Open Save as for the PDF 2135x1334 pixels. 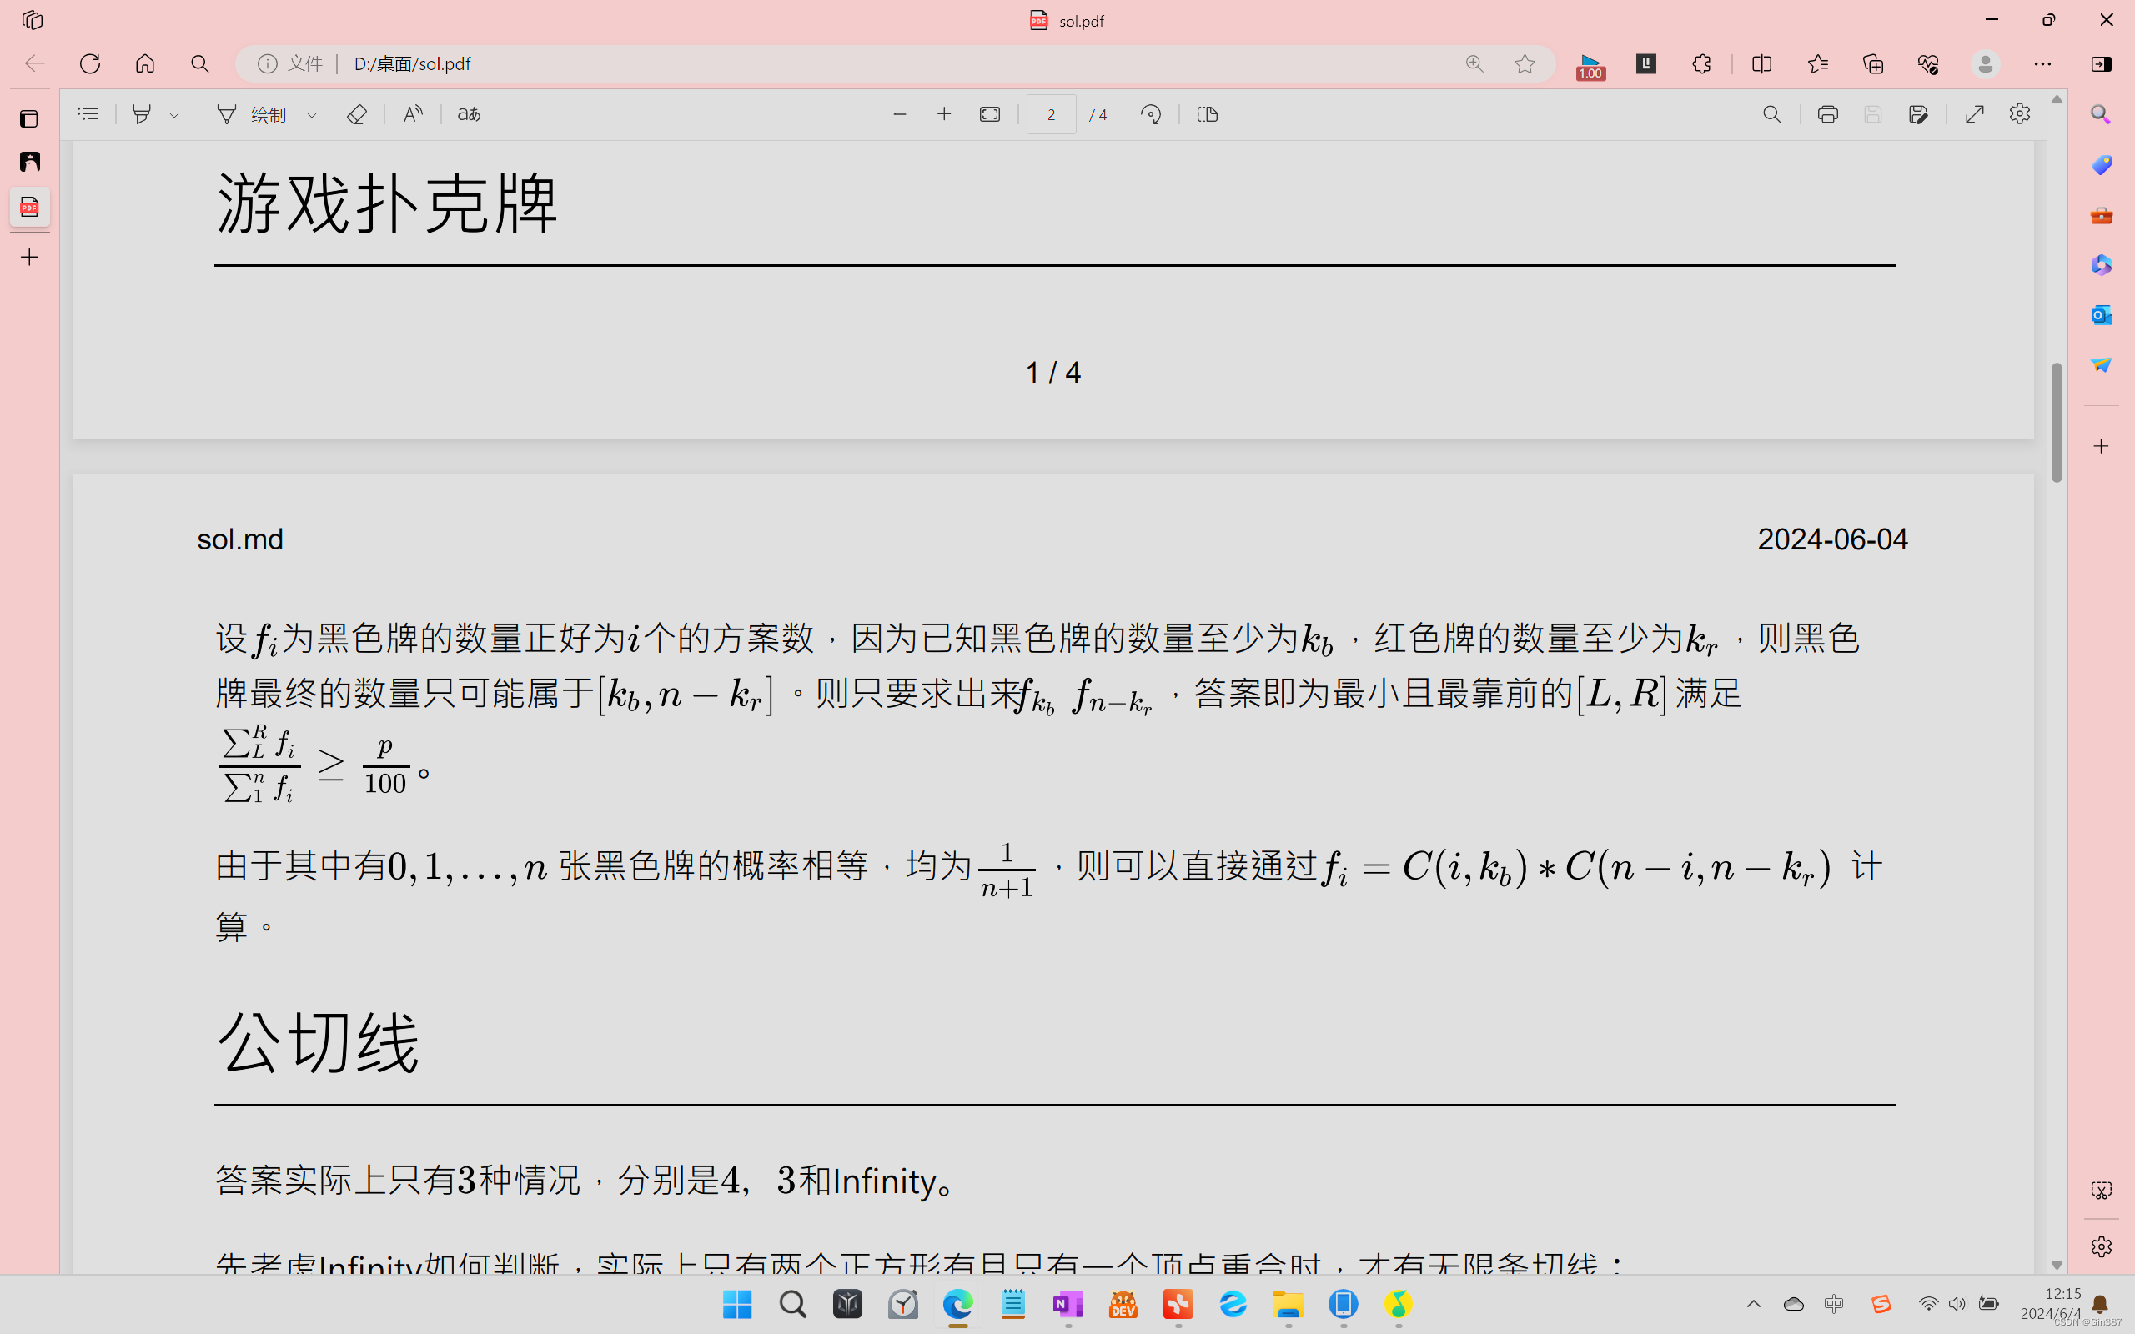[1920, 114]
